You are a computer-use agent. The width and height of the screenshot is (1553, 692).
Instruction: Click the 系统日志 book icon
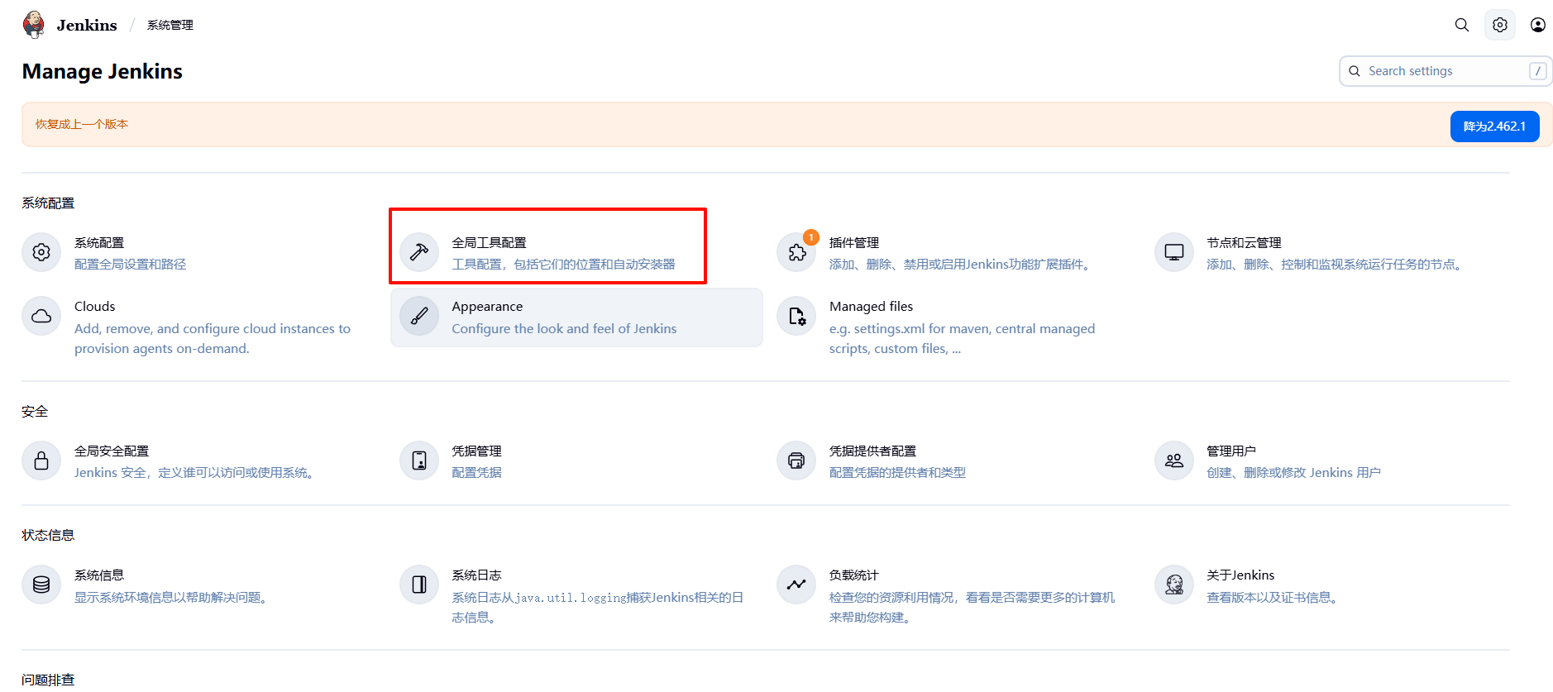pyautogui.click(x=419, y=585)
